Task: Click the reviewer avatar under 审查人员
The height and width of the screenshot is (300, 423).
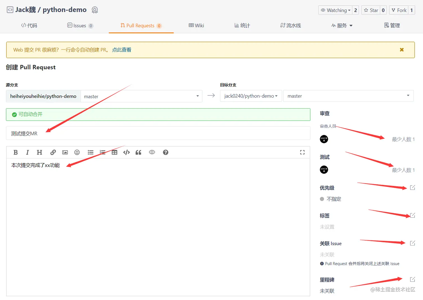Action: [324, 139]
